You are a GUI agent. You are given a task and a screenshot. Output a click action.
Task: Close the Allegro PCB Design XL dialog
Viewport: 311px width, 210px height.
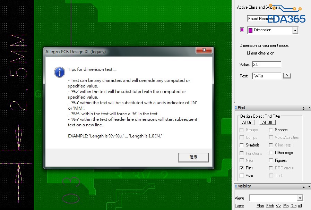(204, 50)
